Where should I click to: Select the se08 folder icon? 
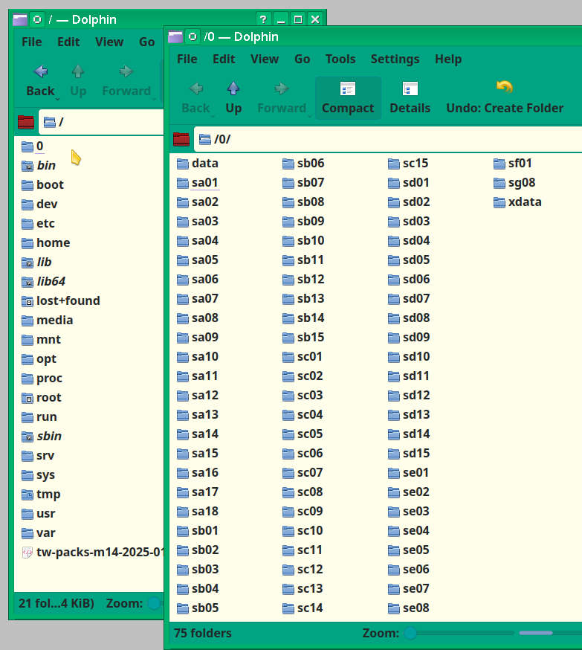(394, 608)
